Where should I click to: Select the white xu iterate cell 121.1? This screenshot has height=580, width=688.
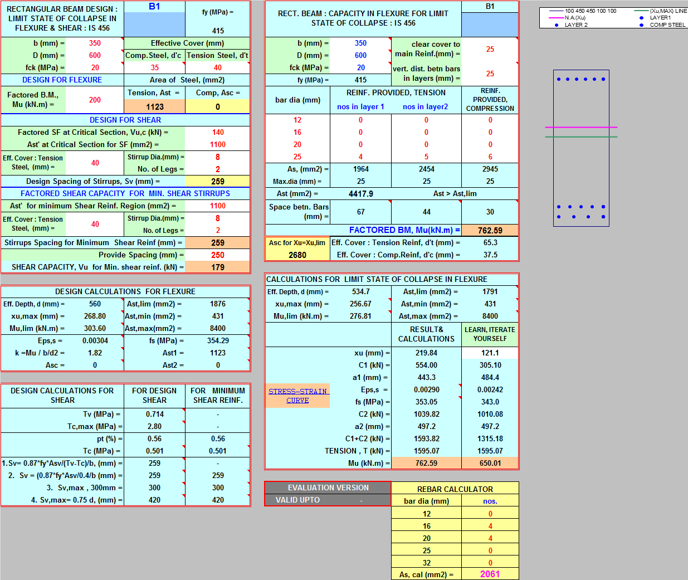[x=490, y=353]
